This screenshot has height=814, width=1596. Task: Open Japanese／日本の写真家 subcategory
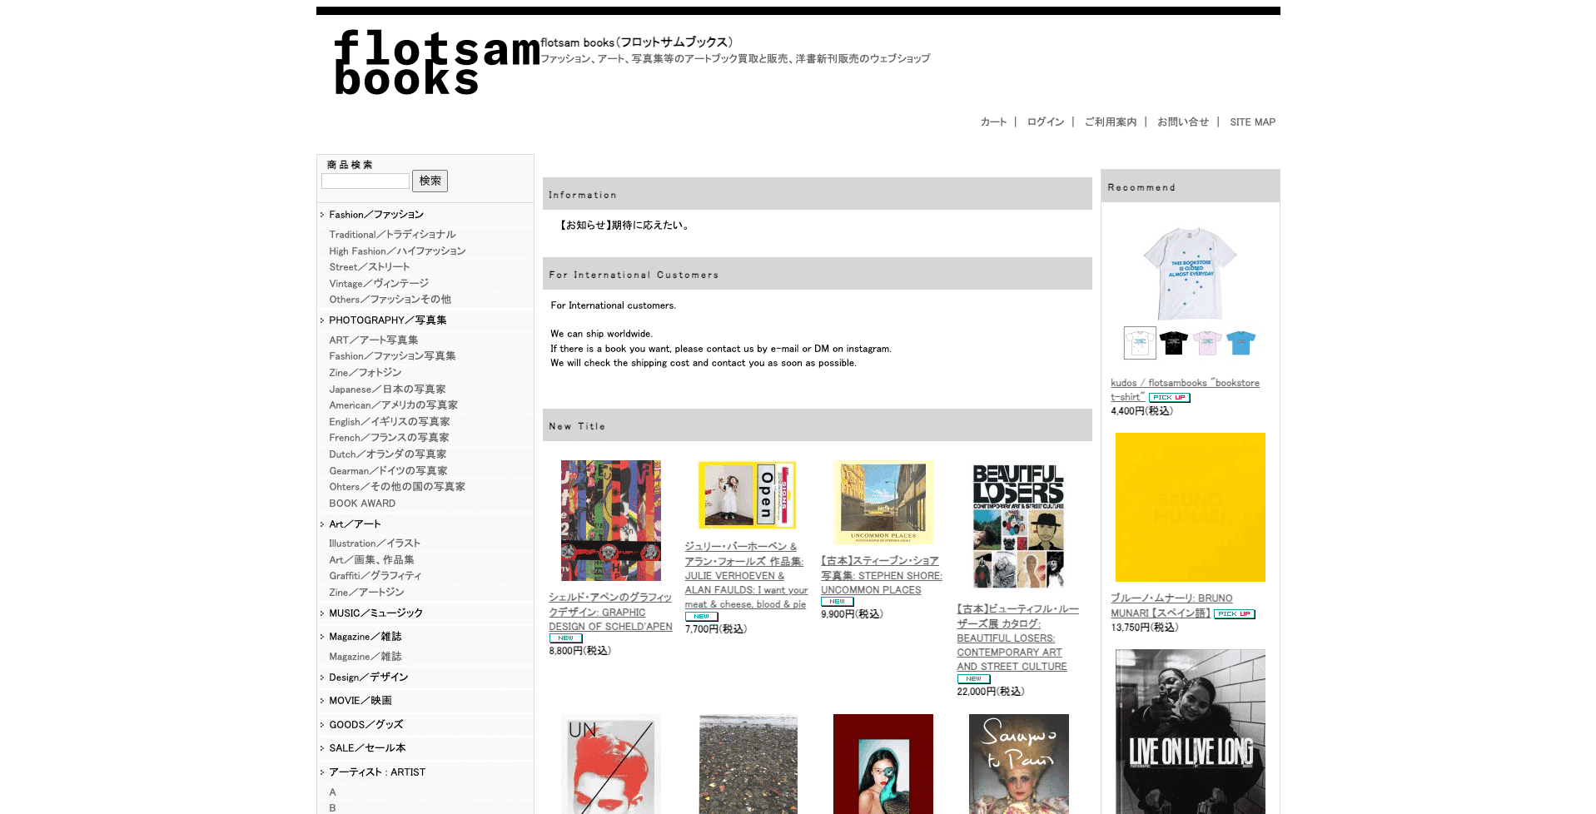tap(387, 390)
